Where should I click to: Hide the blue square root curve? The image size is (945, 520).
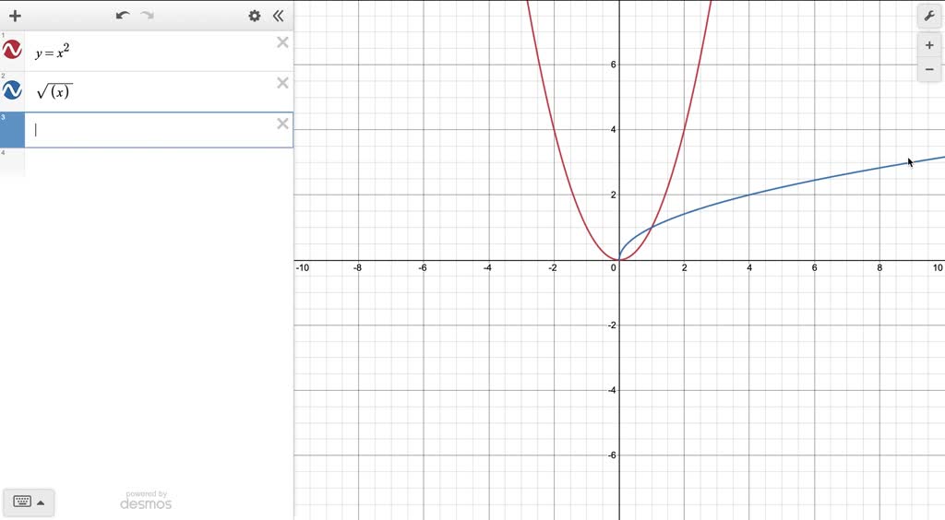13,90
